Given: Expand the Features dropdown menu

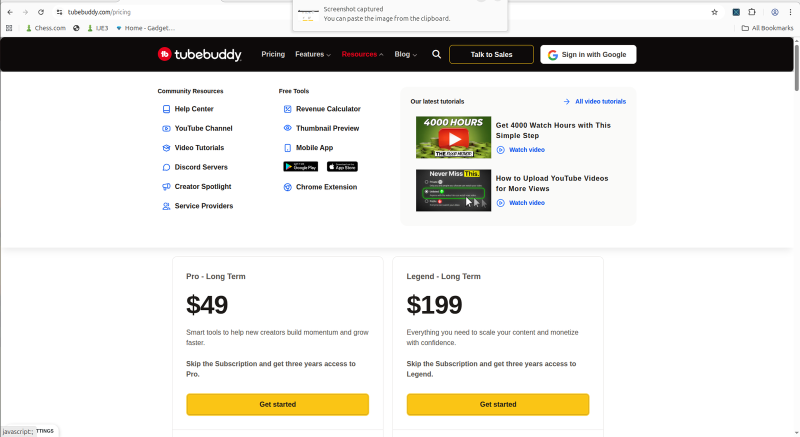Looking at the screenshot, I should click(313, 54).
